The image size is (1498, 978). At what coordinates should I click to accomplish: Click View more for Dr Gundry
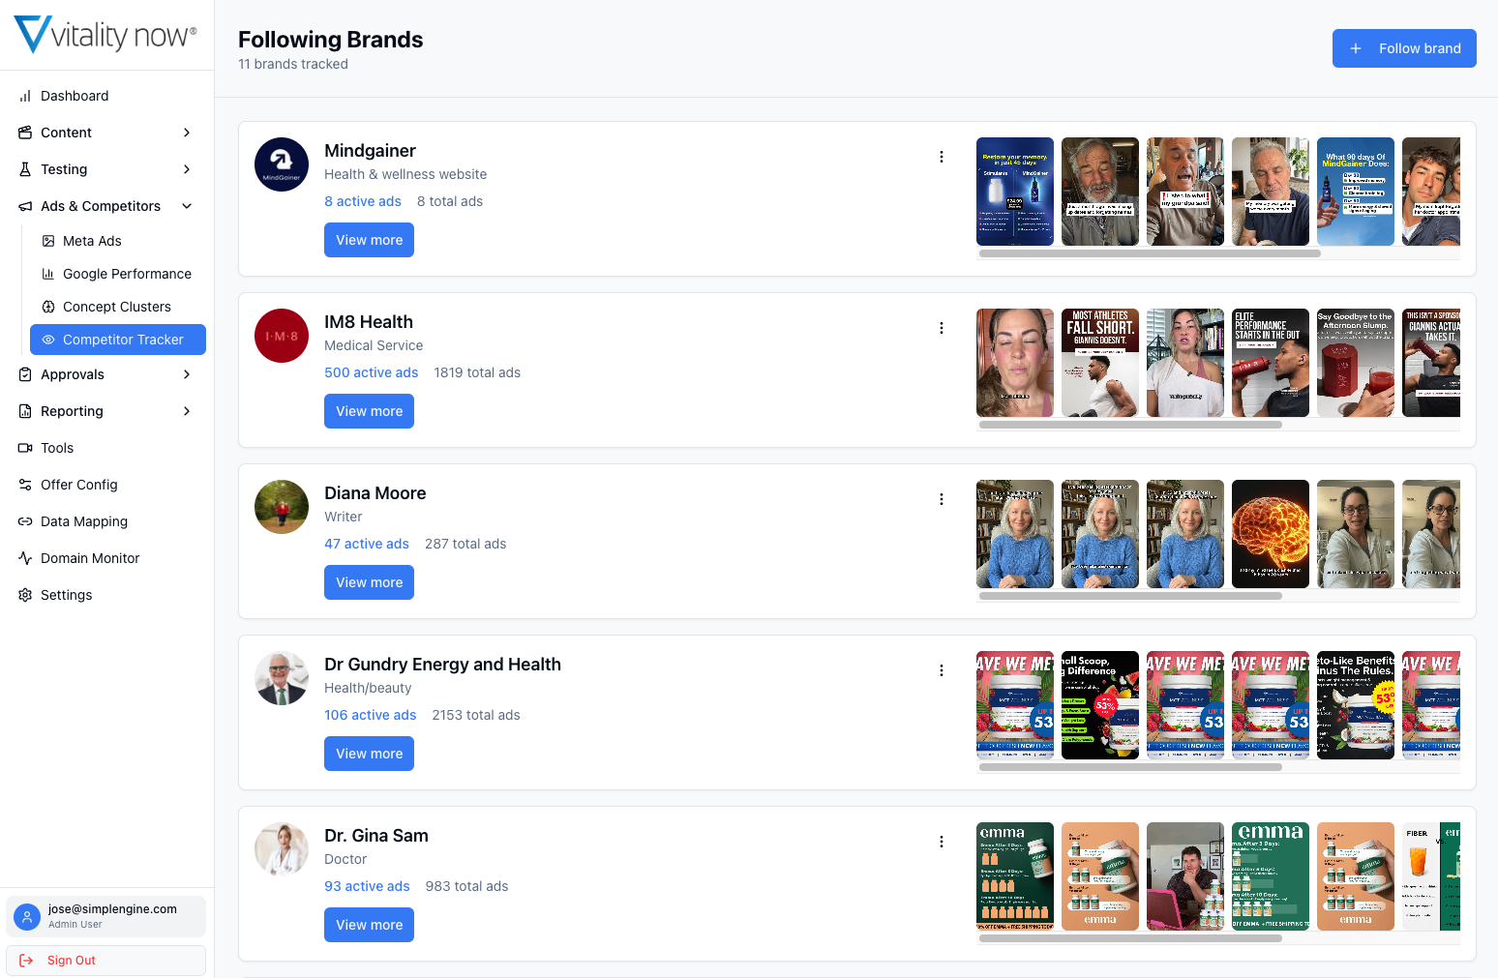click(x=369, y=754)
